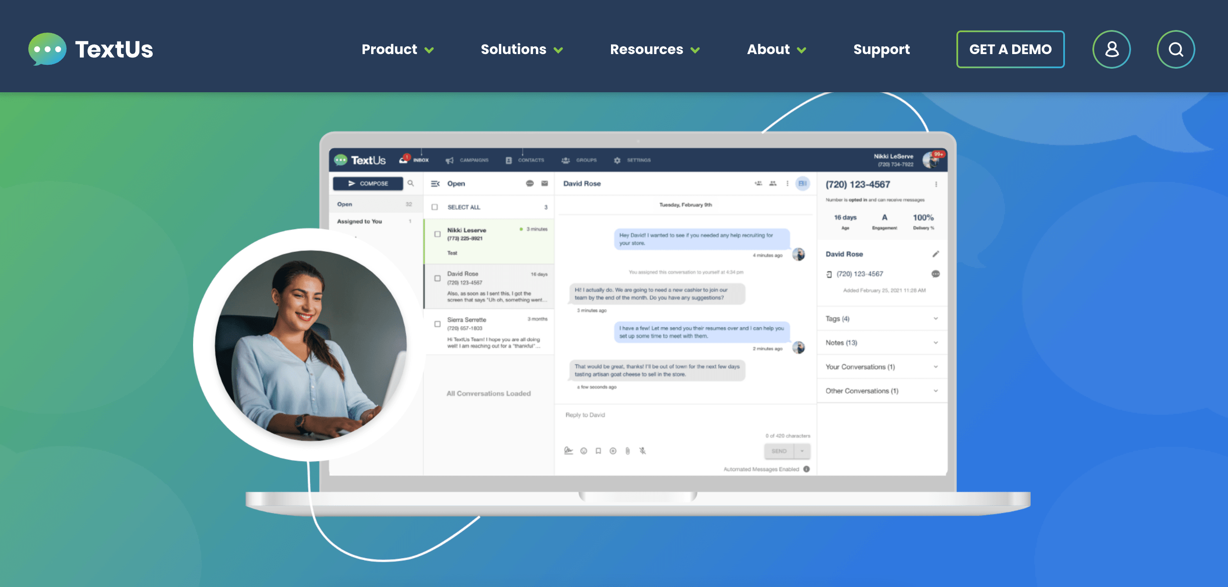Screen dimensions: 1228x587
Task: Click the 'Tuesday, February 9th' date label
Action: click(686, 205)
